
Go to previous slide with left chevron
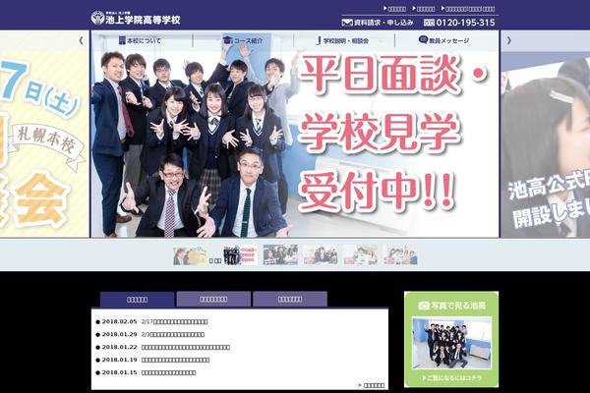coord(81,40)
